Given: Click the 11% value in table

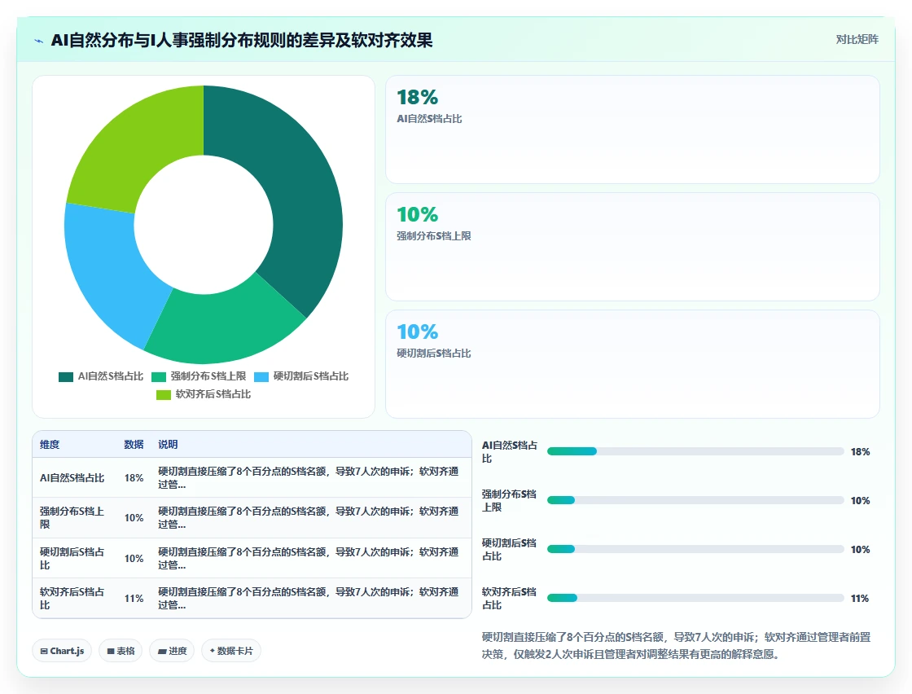Looking at the screenshot, I should pos(134,598).
